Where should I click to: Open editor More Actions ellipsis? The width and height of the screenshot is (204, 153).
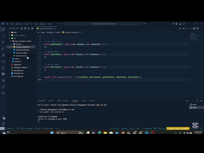click(x=201, y=28)
